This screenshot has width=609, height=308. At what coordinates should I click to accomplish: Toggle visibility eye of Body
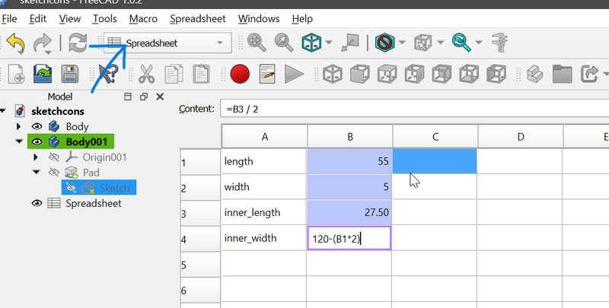[x=36, y=127]
